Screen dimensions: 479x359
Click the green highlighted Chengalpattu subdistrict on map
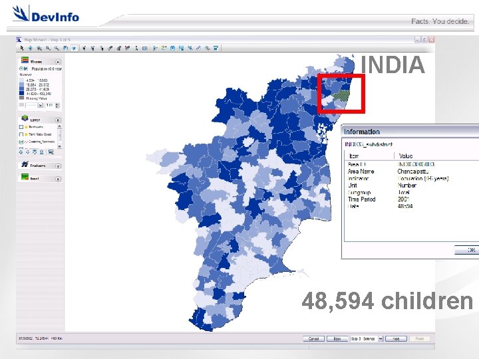point(341,95)
